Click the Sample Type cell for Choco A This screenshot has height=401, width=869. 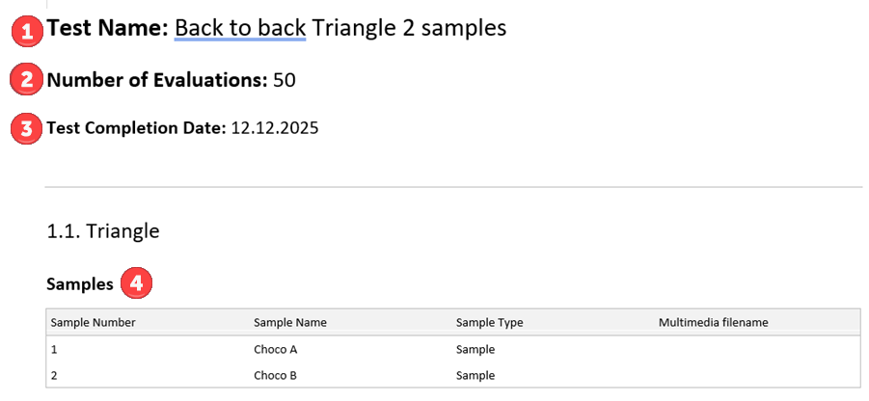(x=475, y=350)
